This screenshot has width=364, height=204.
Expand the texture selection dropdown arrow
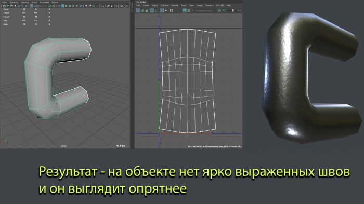(193, 11)
